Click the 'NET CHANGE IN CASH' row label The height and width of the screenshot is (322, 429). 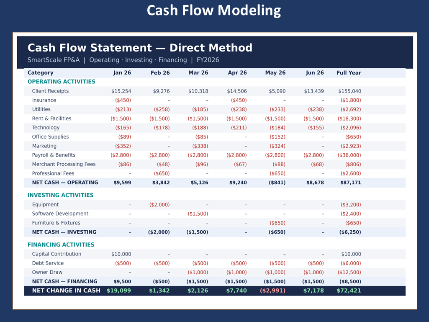66,291
